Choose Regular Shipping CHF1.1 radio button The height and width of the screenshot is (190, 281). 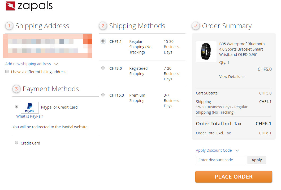click(x=103, y=41)
